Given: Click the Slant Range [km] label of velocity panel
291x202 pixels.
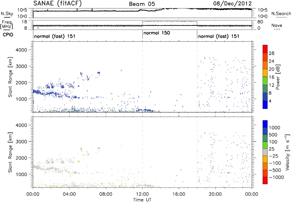Looking at the screenshot, I should [x=11, y=152].
